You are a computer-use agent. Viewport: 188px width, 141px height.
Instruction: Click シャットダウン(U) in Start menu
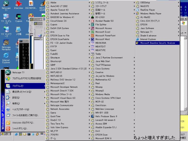tap(25, 129)
